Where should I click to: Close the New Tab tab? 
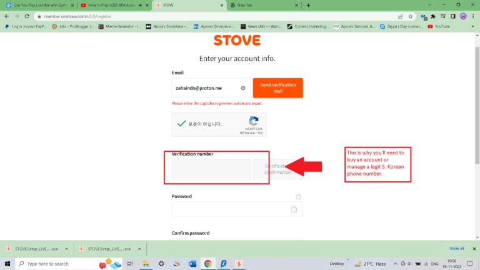pos(296,5)
